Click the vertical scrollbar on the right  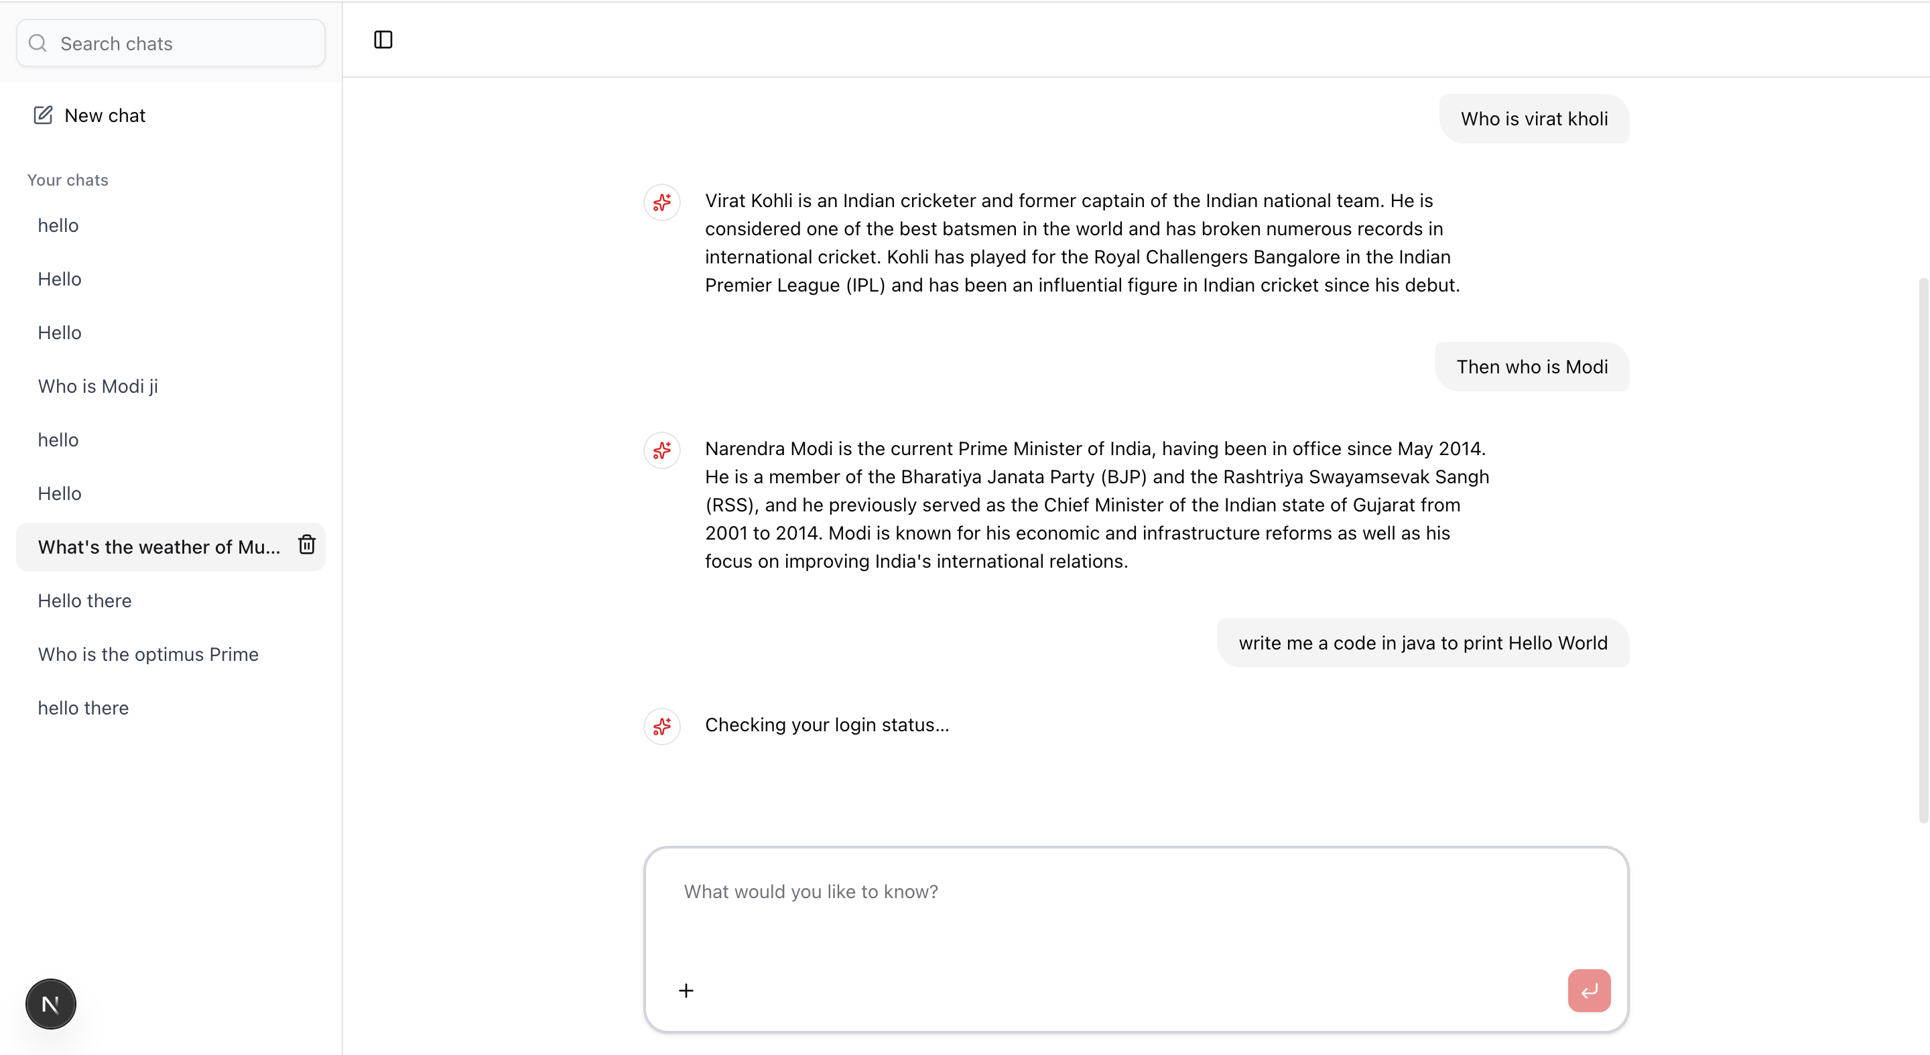(x=1923, y=550)
